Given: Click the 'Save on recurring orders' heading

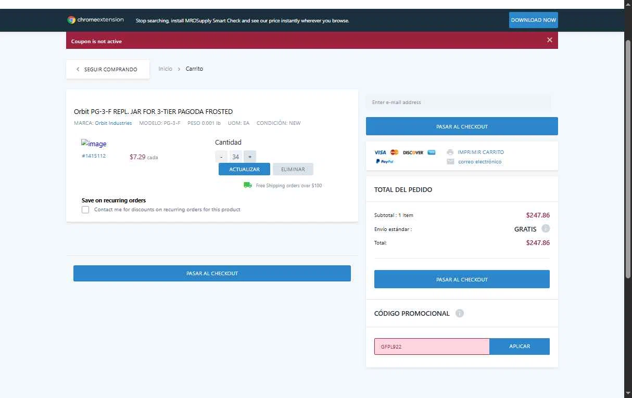Looking at the screenshot, I should [113, 200].
